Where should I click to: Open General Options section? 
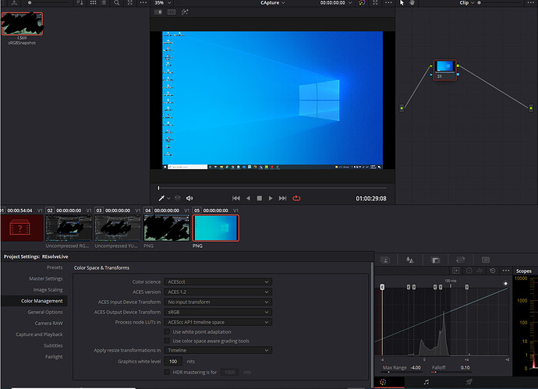point(45,312)
